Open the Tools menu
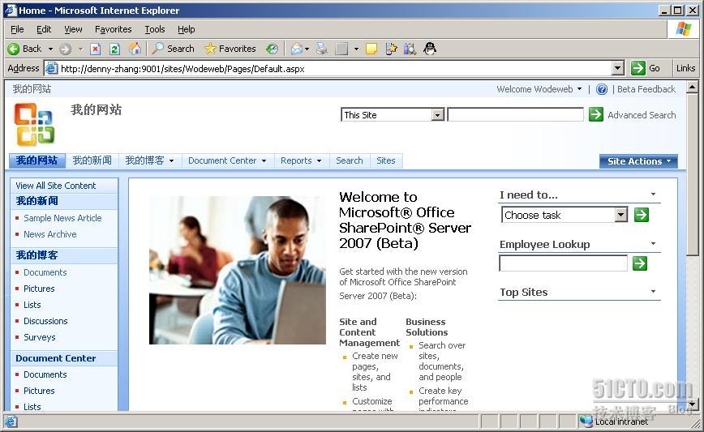 pyautogui.click(x=155, y=29)
